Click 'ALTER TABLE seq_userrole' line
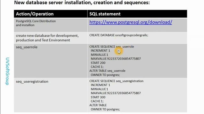This screenshot has width=204, height=114. (107, 71)
